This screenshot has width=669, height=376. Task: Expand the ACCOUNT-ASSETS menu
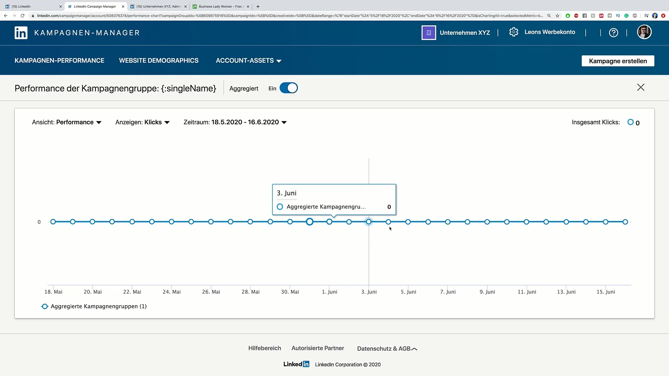248,61
